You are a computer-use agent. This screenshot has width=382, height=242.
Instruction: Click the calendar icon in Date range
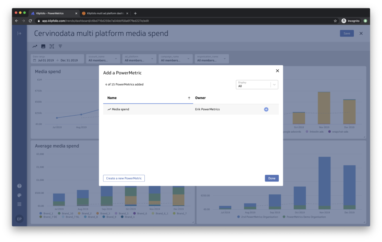click(34, 61)
